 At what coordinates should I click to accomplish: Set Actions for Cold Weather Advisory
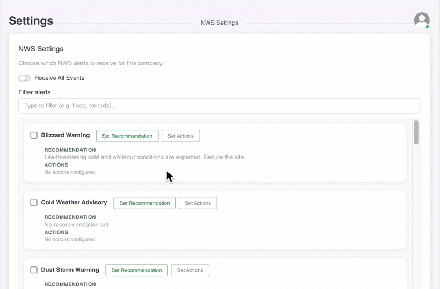(x=197, y=203)
